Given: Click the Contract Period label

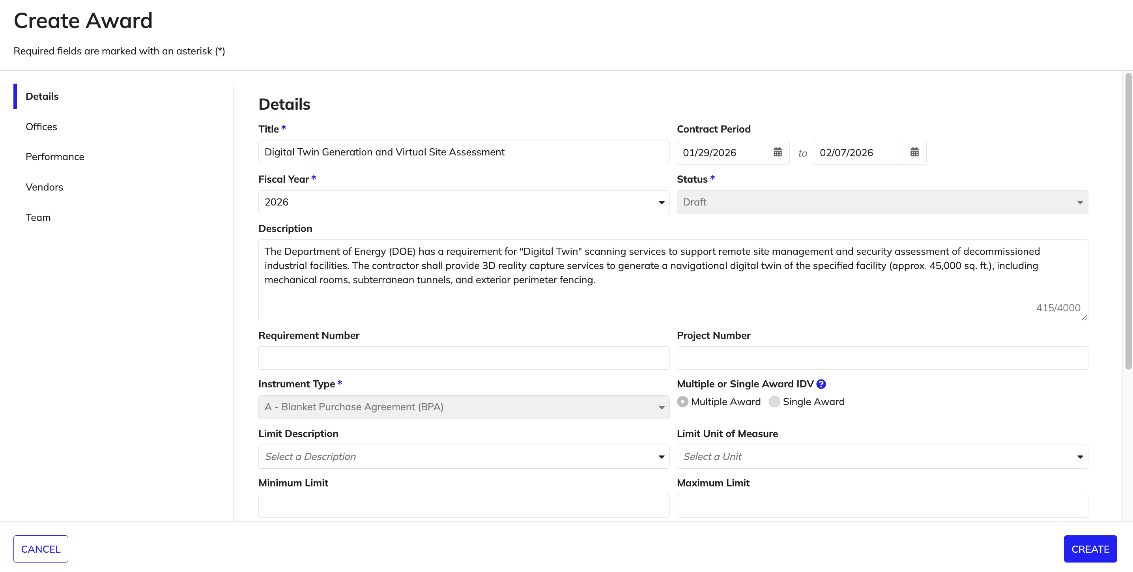Looking at the screenshot, I should [x=713, y=129].
